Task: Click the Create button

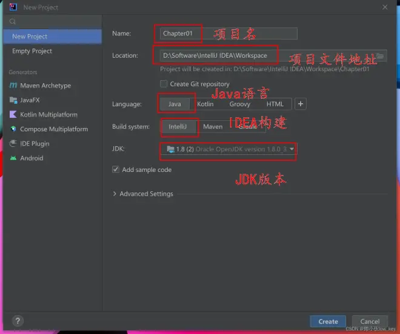Action: [x=328, y=321]
